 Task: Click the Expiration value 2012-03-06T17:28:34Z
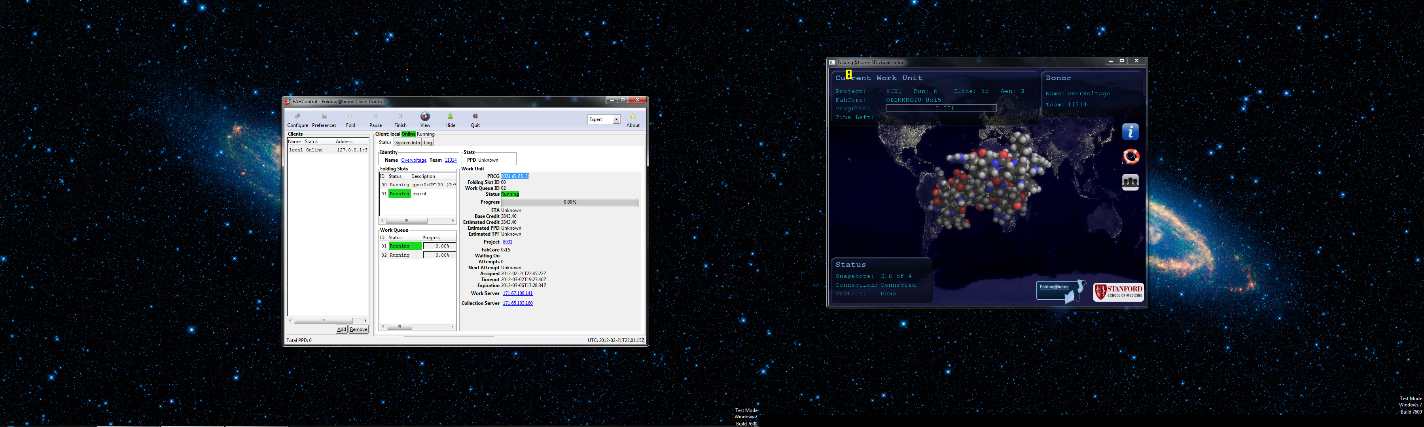523,285
